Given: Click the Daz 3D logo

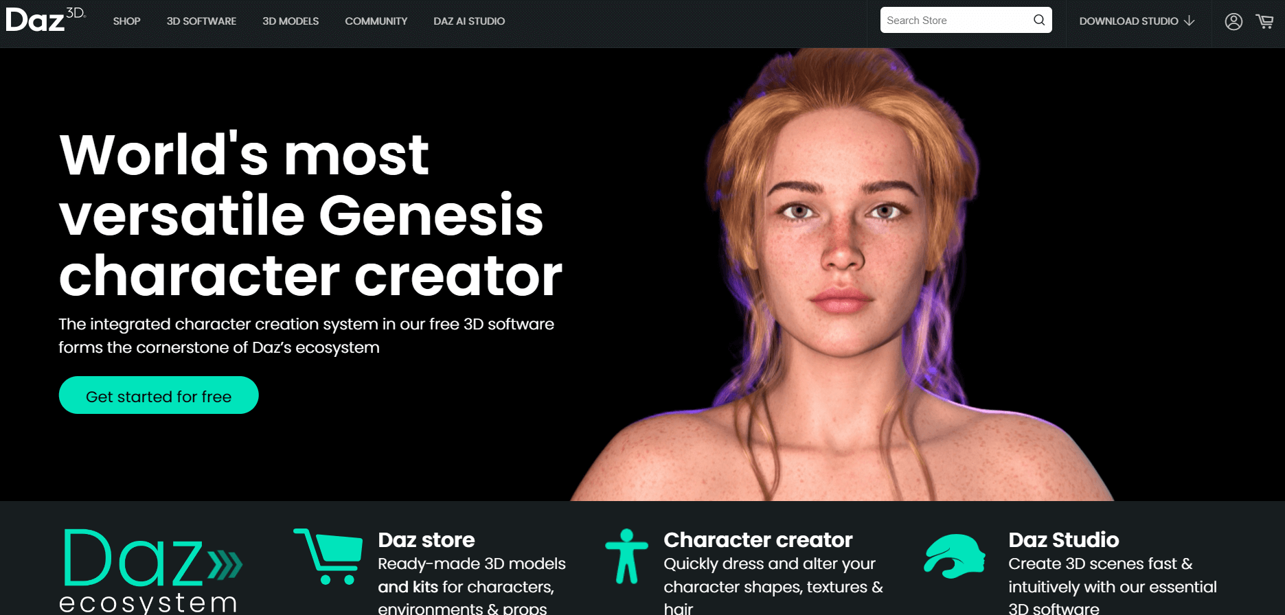Looking at the screenshot, I should (45, 20).
